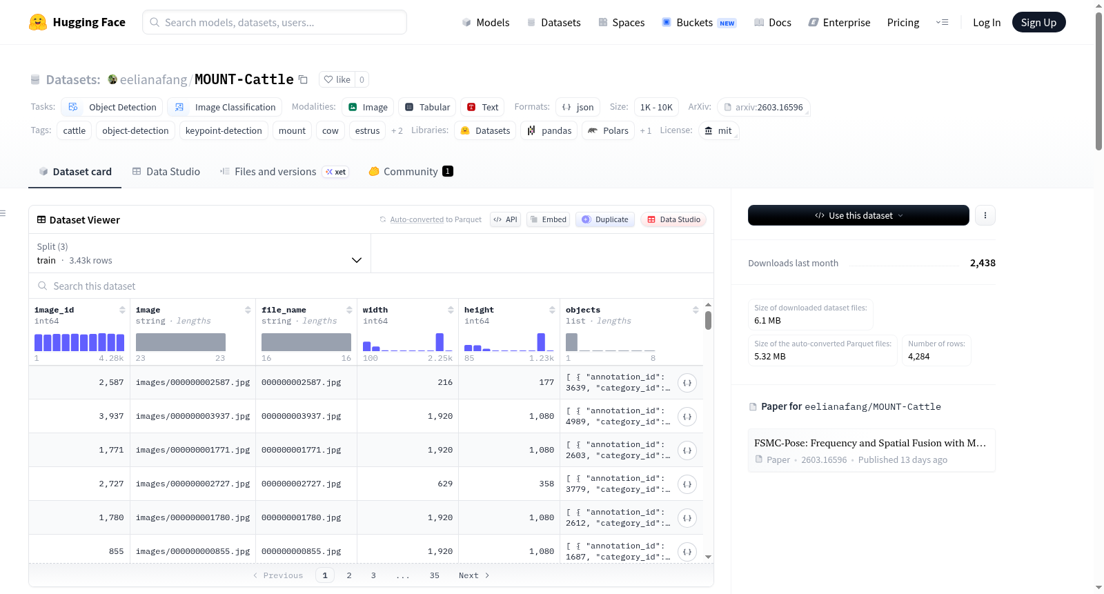Expand objects JSON for image 3,937 row
1104x594 pixels.
coord(687,417)
